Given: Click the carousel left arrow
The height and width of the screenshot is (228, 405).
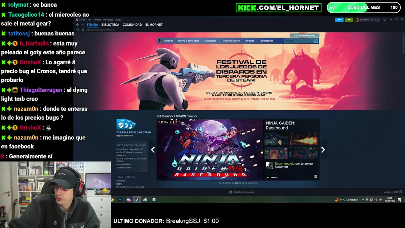Looking at the screenshot, I should click(153, 150).
